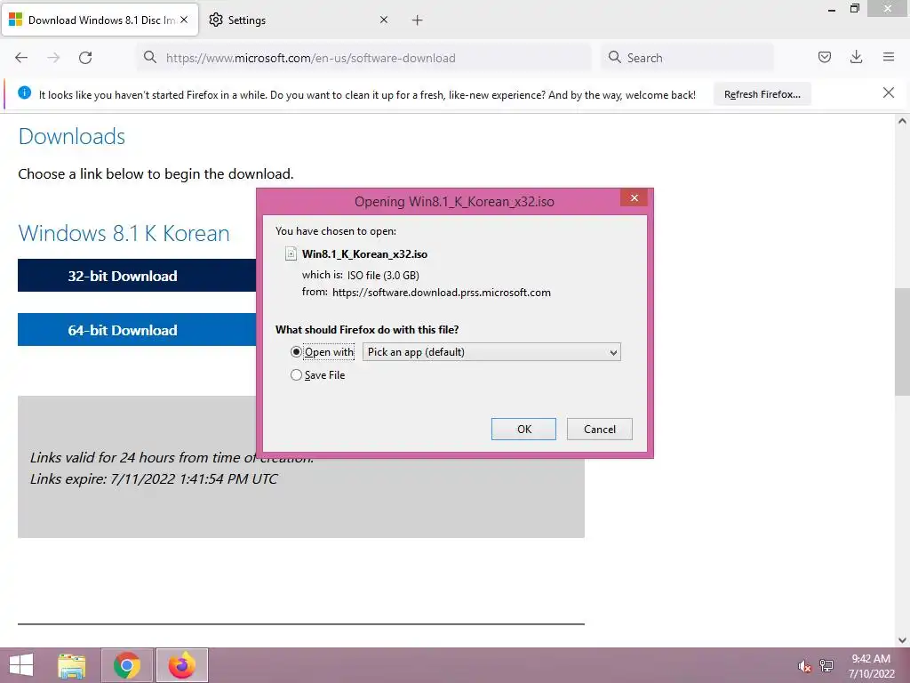Screen dimensions: 910x683
Task: Click the Firefox taskbar icon
Action: pyautogui.click(x=181, y=665)
